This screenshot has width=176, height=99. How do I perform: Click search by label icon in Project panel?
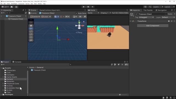click(x=119, y=65)
